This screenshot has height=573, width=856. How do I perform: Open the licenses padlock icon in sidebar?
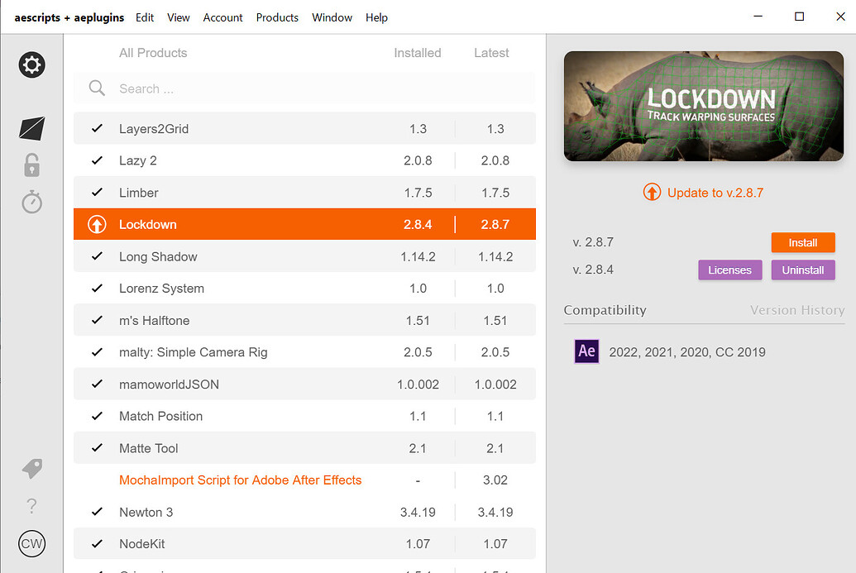(31, 165)
